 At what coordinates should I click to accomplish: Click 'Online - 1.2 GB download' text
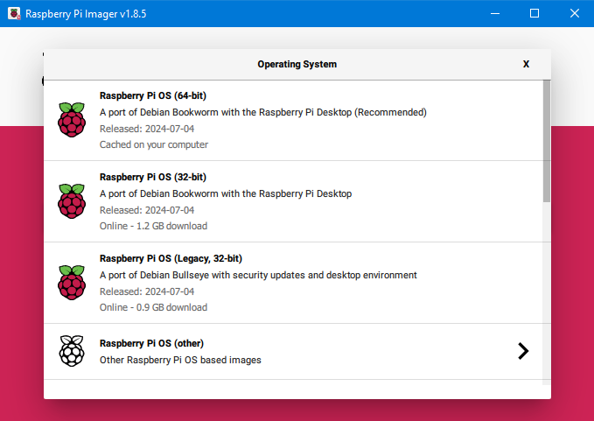pyautogui.click(x=153, y=226)
